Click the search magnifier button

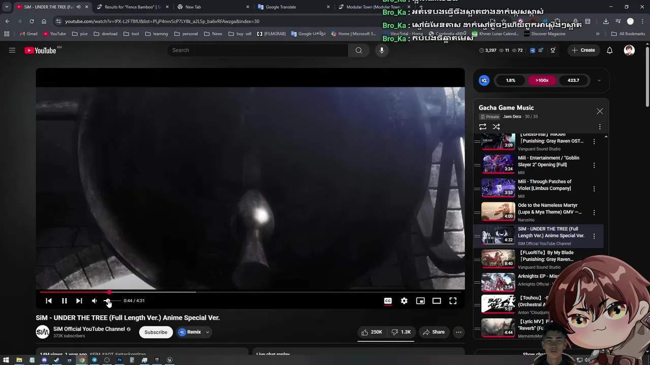(359, 50)
